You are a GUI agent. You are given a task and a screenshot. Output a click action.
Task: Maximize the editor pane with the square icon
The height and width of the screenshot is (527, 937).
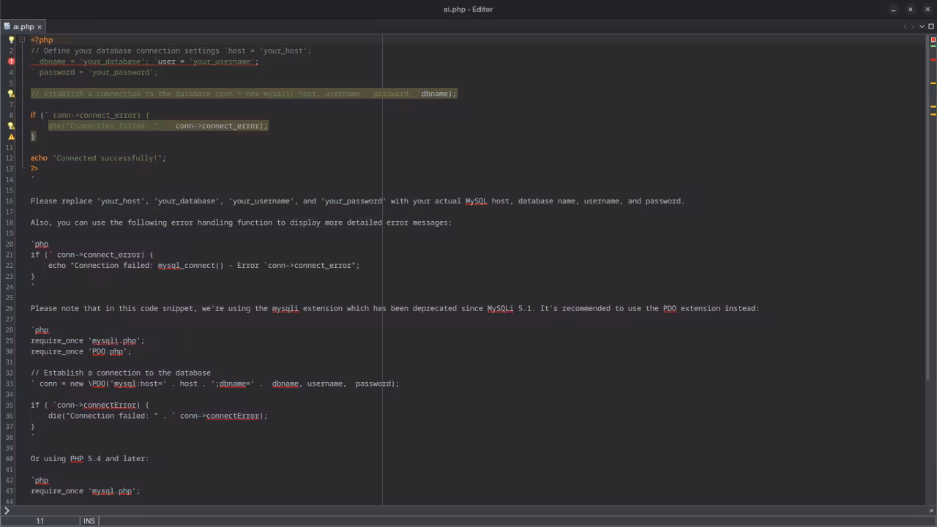pyautogui.click(x=931, y=26)
